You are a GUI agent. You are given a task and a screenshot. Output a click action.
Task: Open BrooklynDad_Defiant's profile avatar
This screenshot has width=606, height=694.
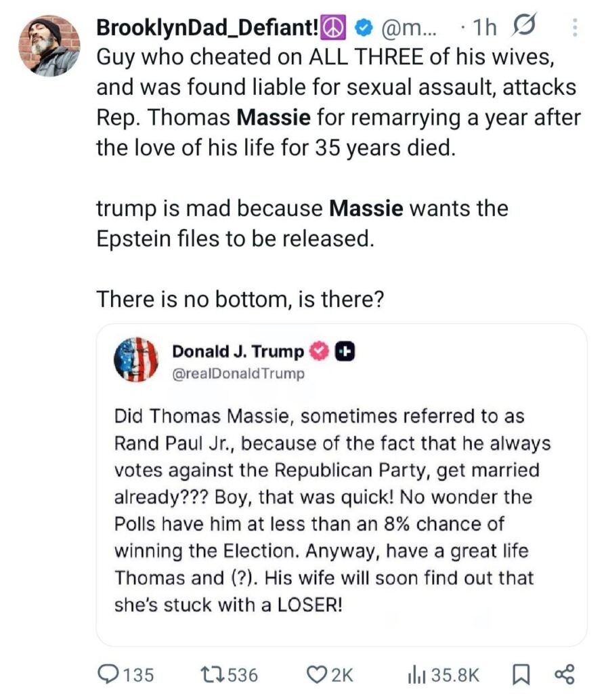click(48, 45)
